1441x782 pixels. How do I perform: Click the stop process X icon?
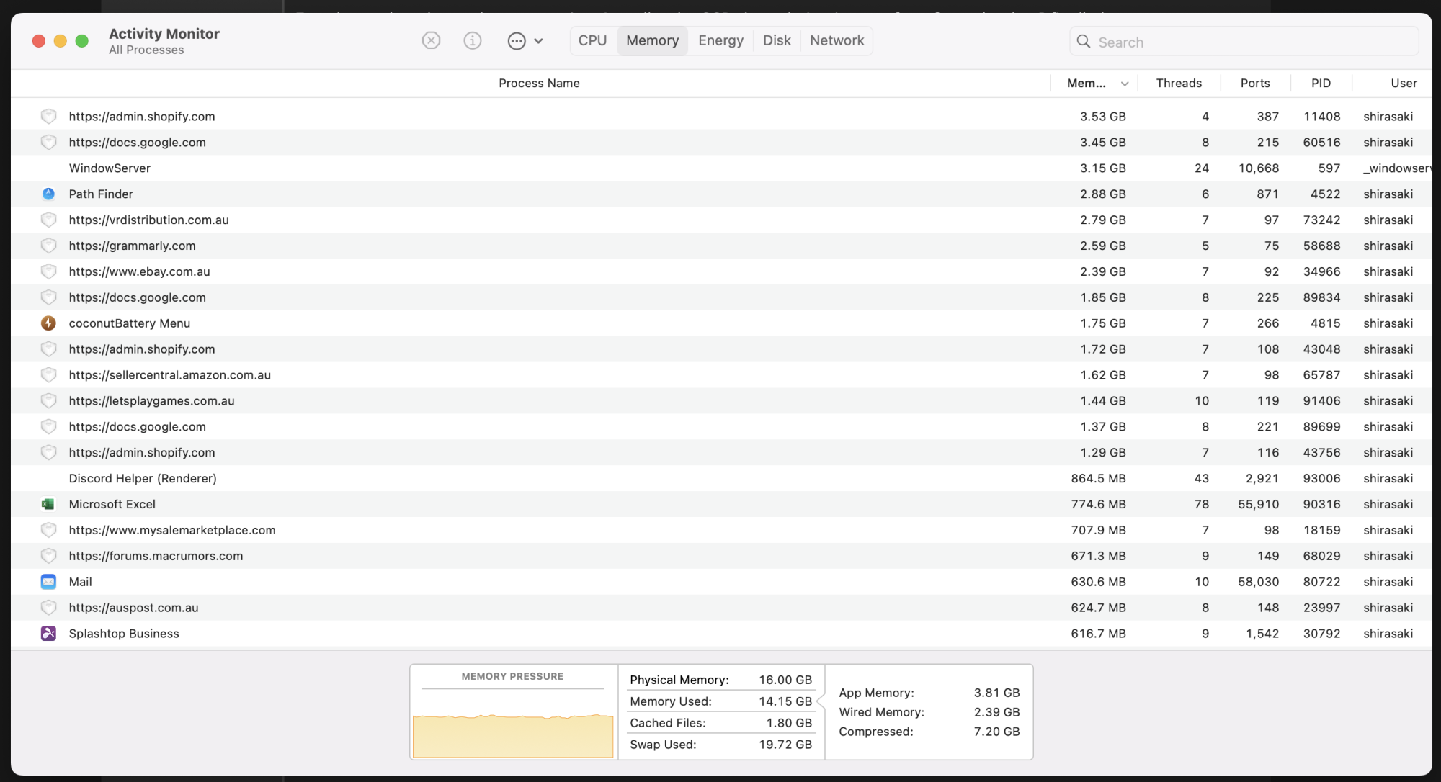pos(431,40)
